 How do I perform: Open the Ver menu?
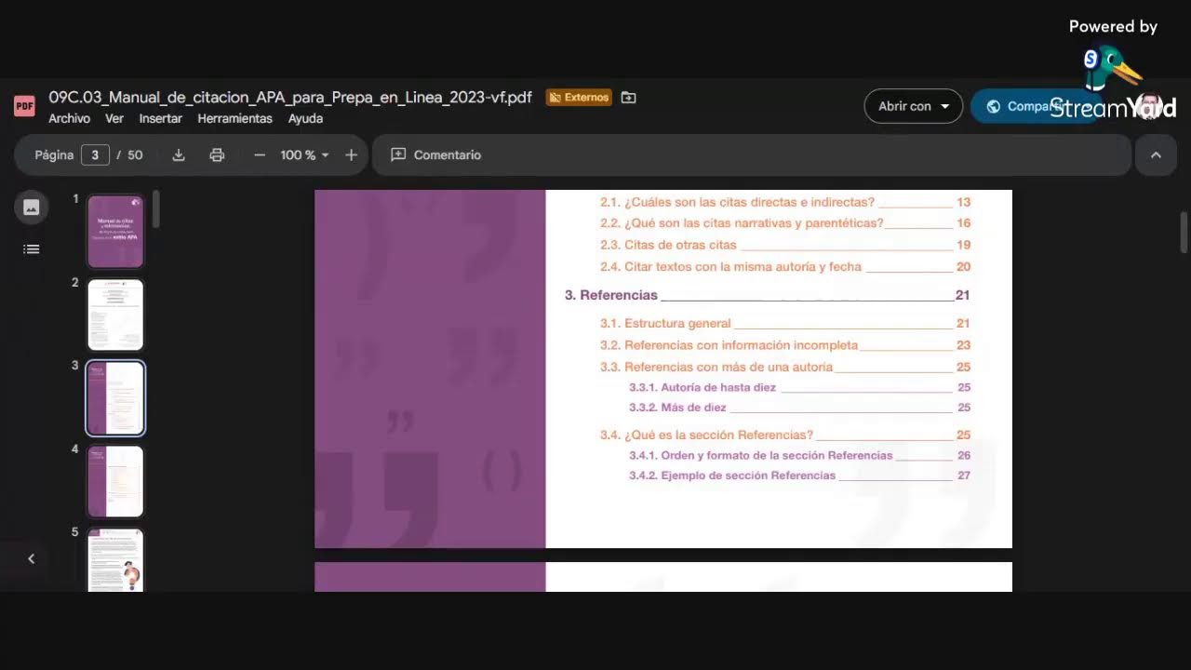(114, 119)
